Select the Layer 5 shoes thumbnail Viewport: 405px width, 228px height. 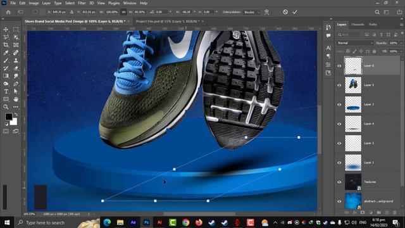[353, 85]
